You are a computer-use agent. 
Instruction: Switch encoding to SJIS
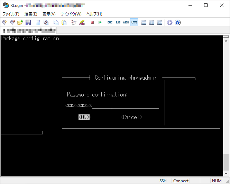pos(118,22)
